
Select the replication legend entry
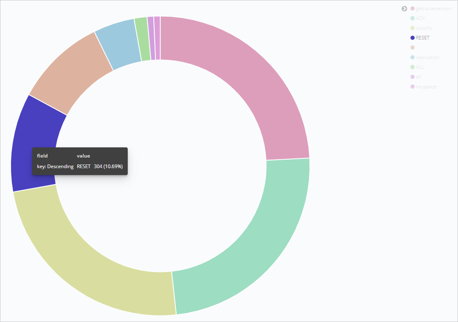click(x=425, y=57)
